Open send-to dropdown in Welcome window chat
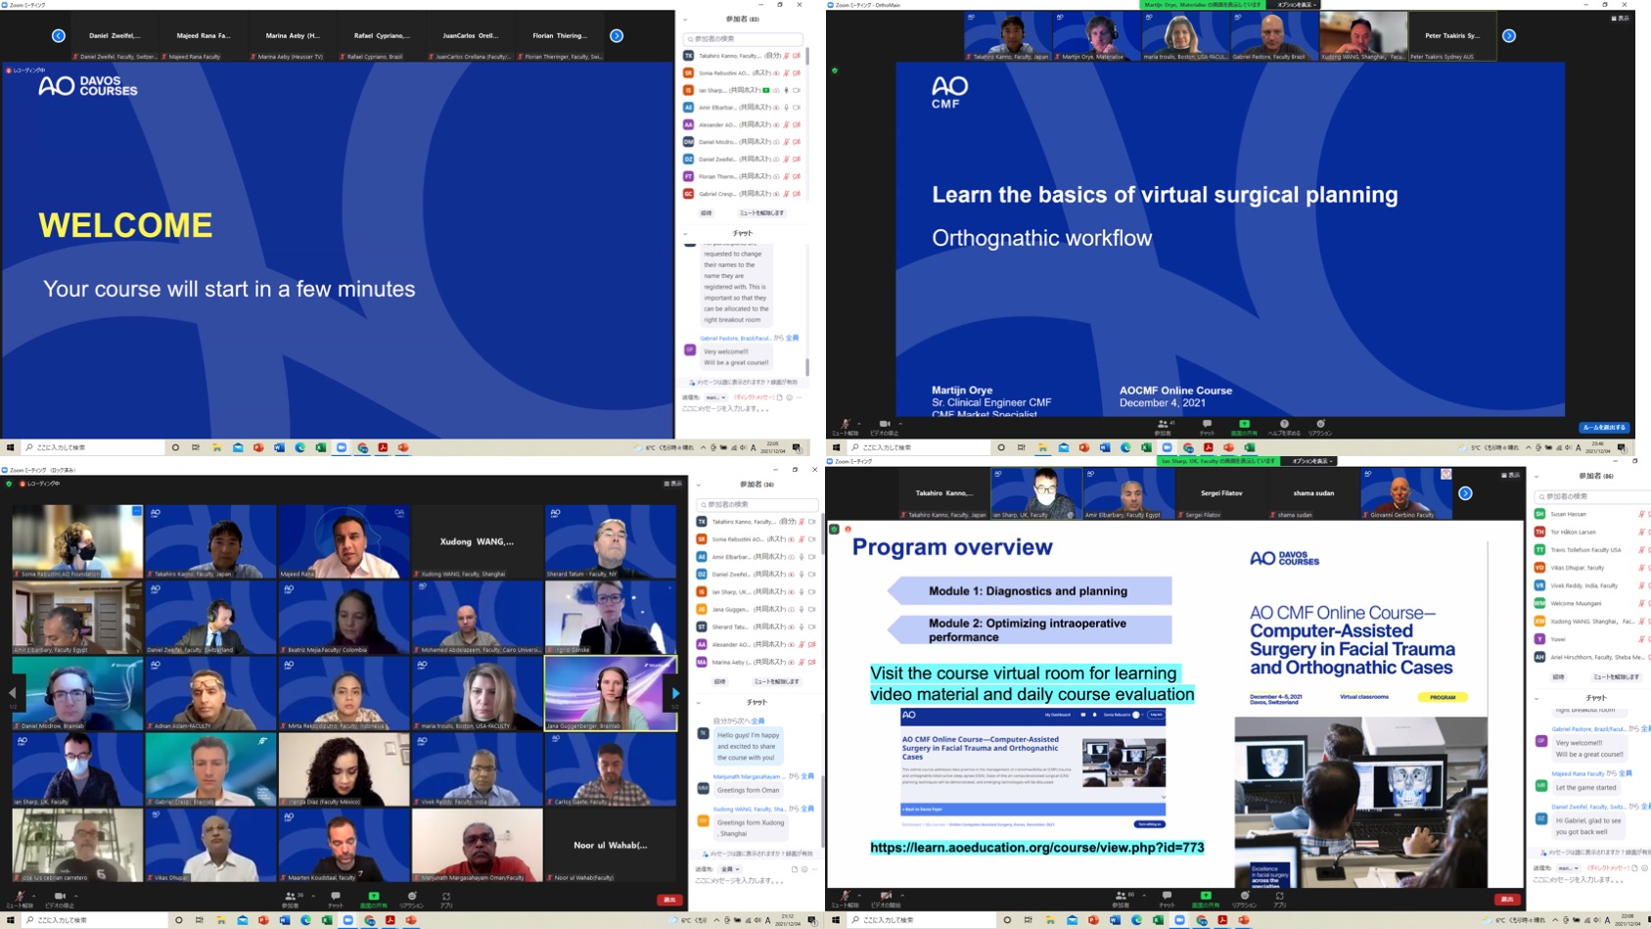 click(x=715, y=397)
